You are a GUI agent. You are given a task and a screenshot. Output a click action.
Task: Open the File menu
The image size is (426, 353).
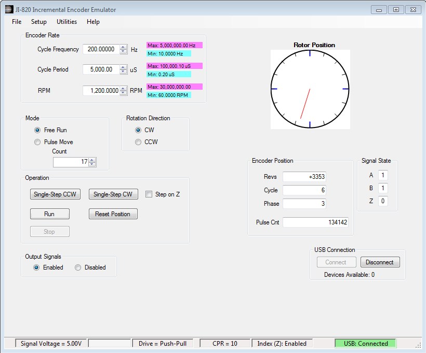(x=16, y=22)
